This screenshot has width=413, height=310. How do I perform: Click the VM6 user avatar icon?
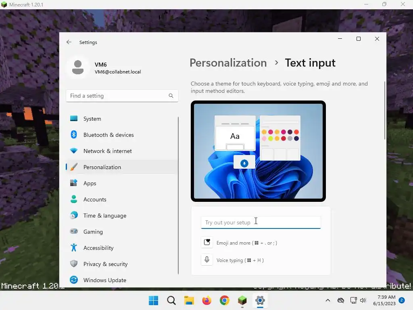78,67
